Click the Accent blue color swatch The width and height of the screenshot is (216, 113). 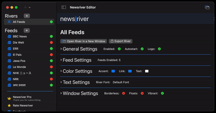click(x=113, y=71)
